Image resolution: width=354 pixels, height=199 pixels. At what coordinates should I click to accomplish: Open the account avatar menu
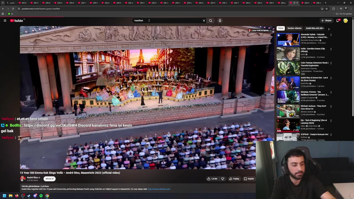tap(345, 20)
